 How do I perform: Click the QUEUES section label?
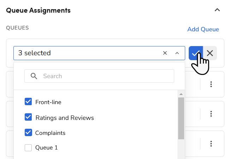coord(17,28)
